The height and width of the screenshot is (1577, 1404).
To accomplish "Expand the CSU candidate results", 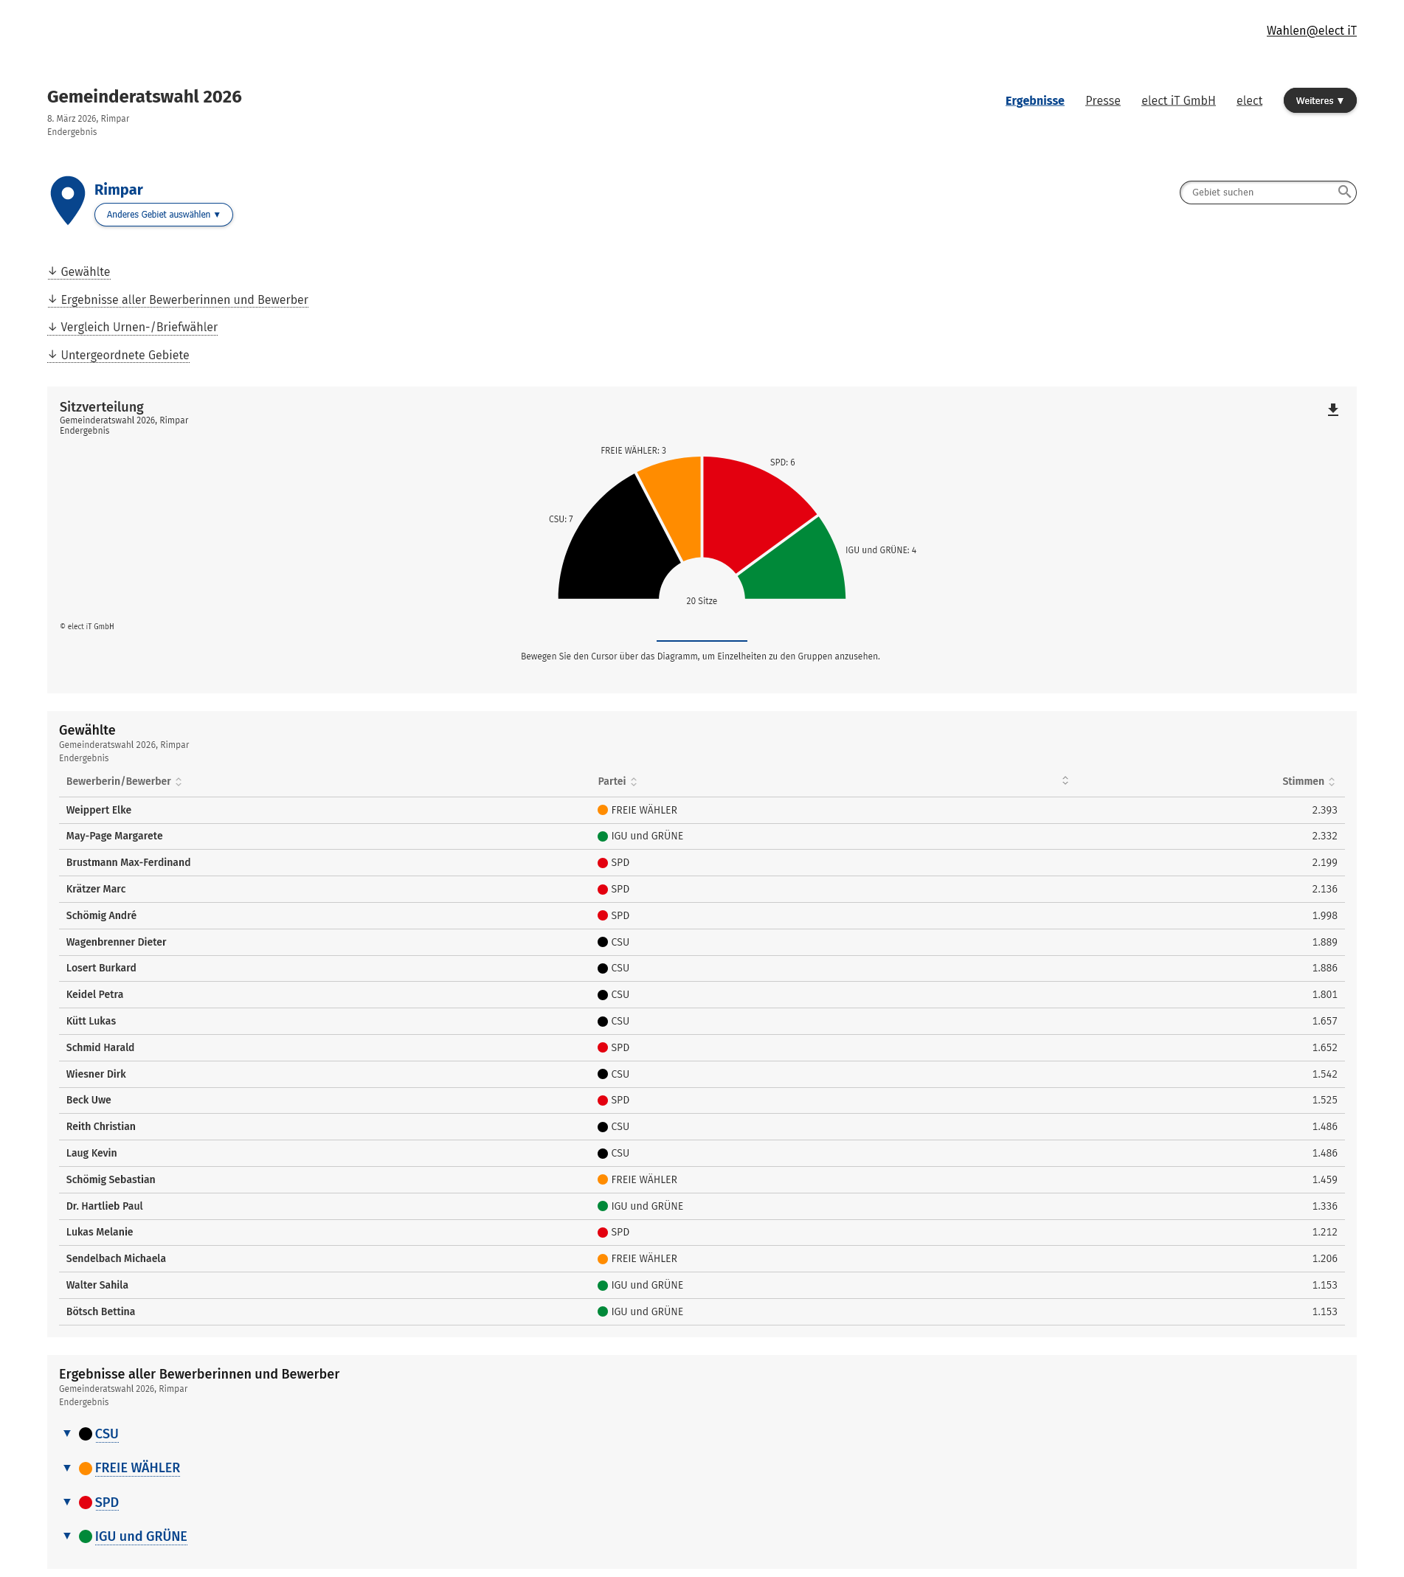I will pos(106,1433).
